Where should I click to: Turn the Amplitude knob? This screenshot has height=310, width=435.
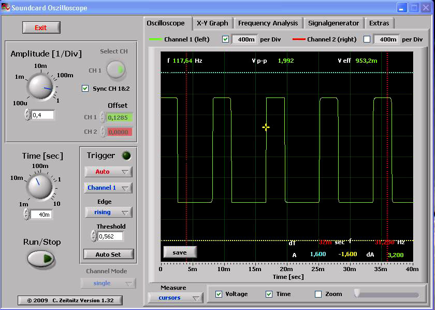pyautogui.click(x=40, y=86)
